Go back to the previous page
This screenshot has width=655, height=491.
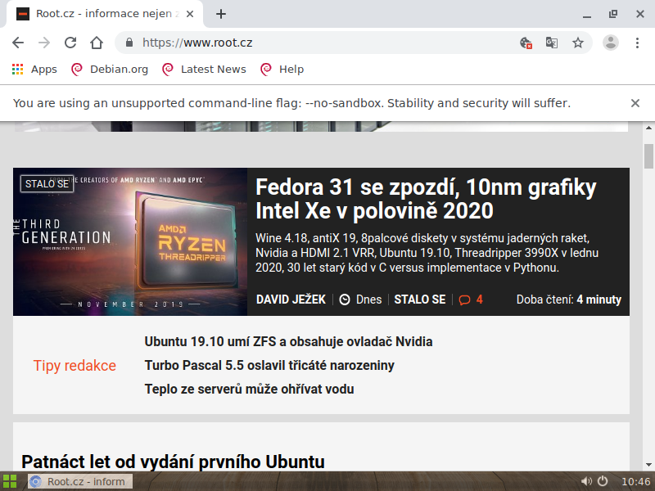17,43
